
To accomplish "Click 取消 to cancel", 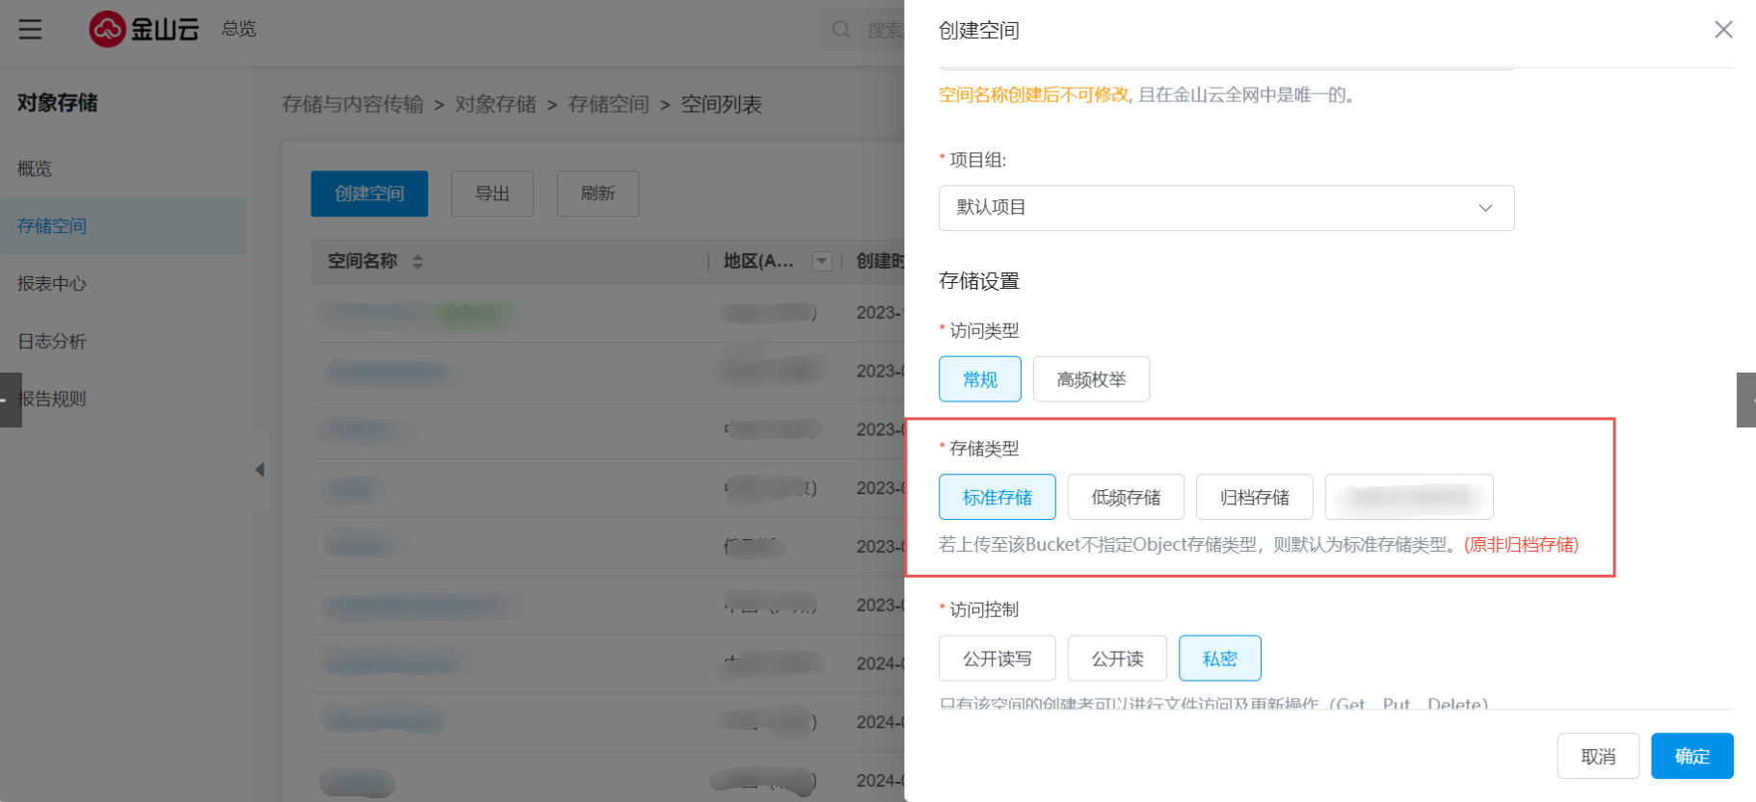I will coord(1598,756).
